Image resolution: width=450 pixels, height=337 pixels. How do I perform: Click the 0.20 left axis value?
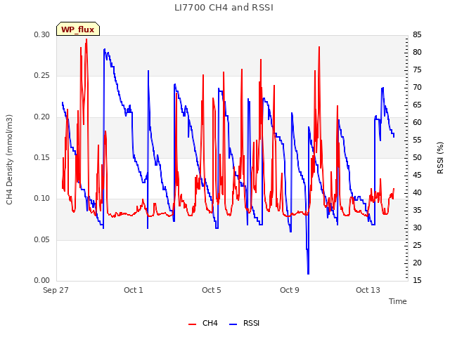[x=42, y=117]
